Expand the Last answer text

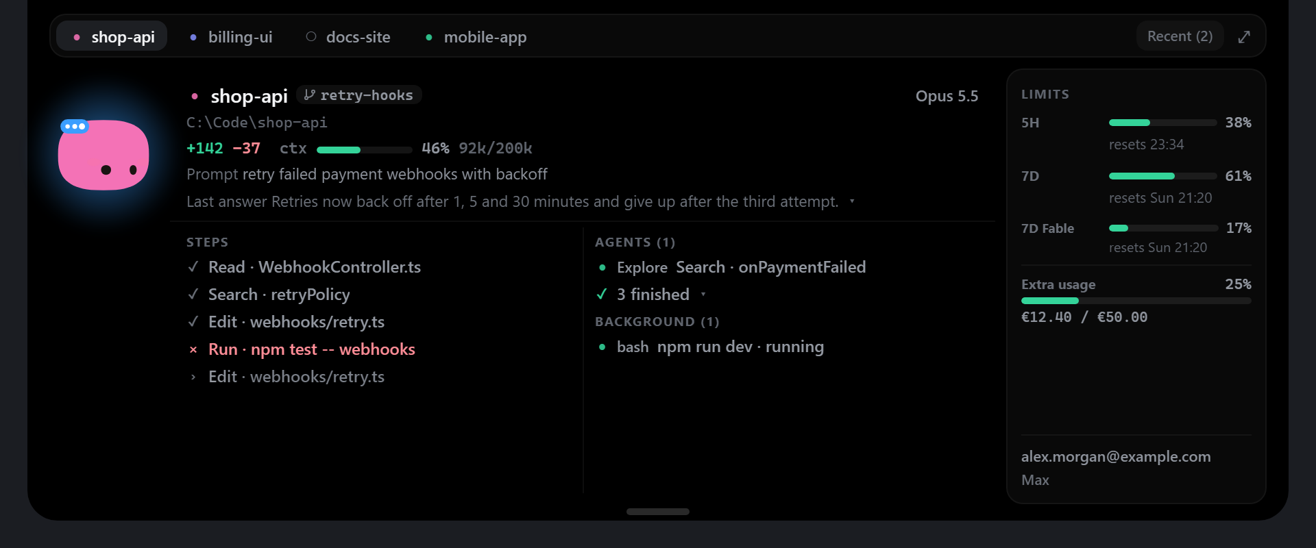pos(852,201)
